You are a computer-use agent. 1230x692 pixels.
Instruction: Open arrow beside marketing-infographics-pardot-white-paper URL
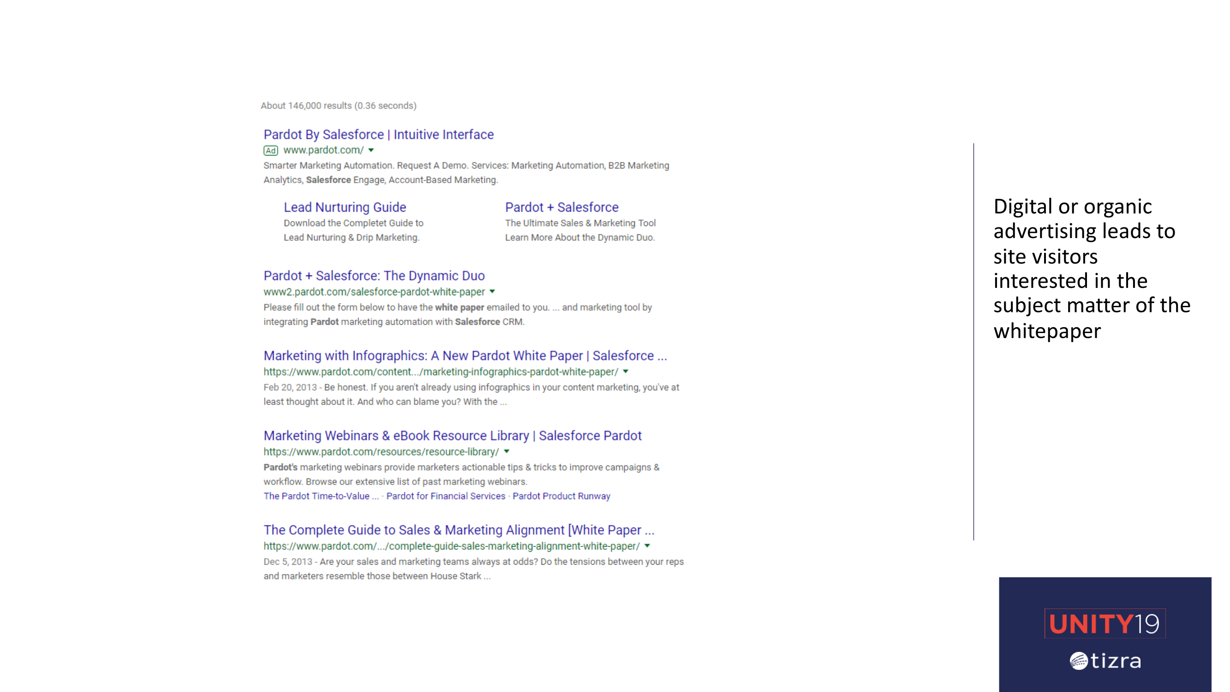(626, 371)
